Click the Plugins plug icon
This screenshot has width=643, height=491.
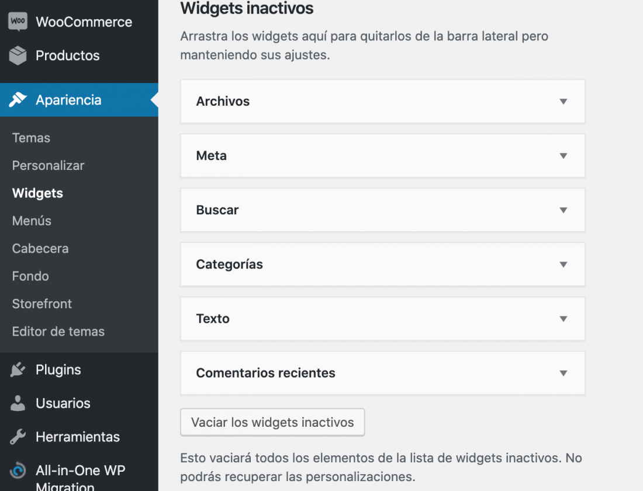coord(18,370)
